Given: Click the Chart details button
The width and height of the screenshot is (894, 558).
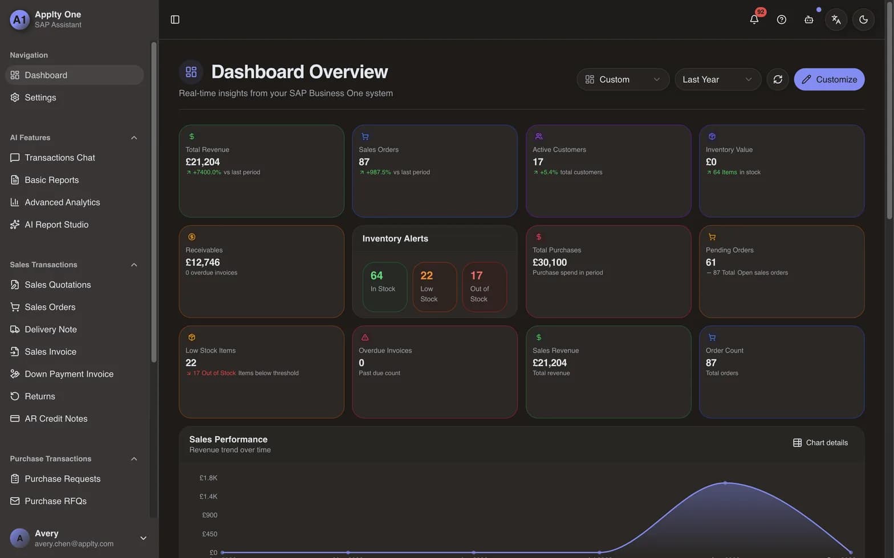Looking at the screenshot, I should [820, 442].
